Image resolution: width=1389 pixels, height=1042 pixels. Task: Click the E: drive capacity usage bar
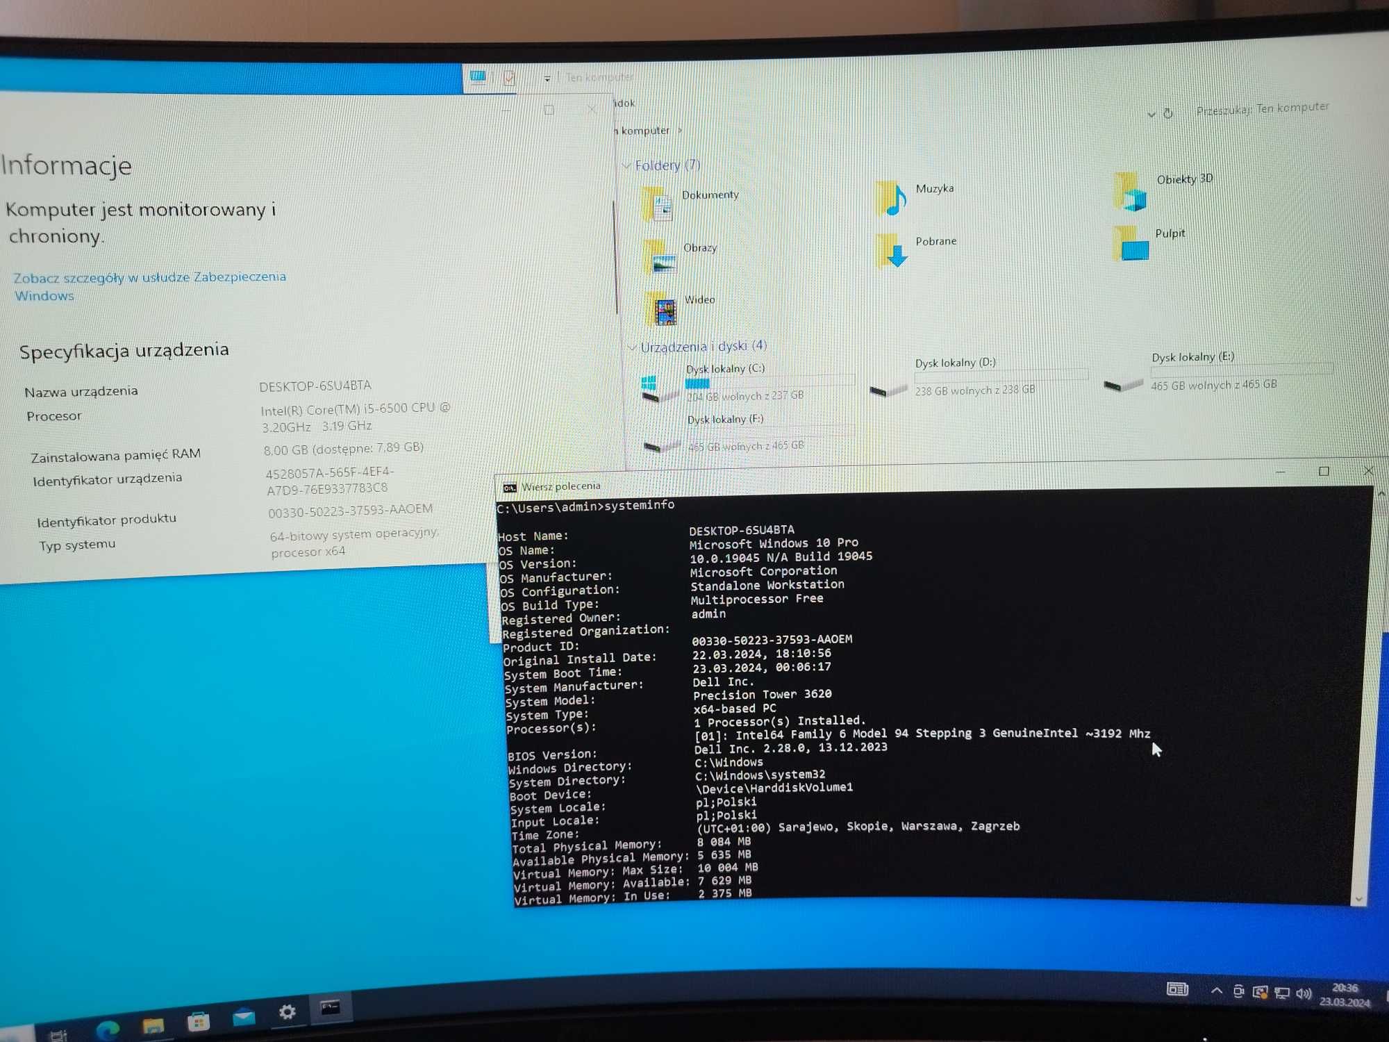pyautogui.click(x=1241, y=370)
